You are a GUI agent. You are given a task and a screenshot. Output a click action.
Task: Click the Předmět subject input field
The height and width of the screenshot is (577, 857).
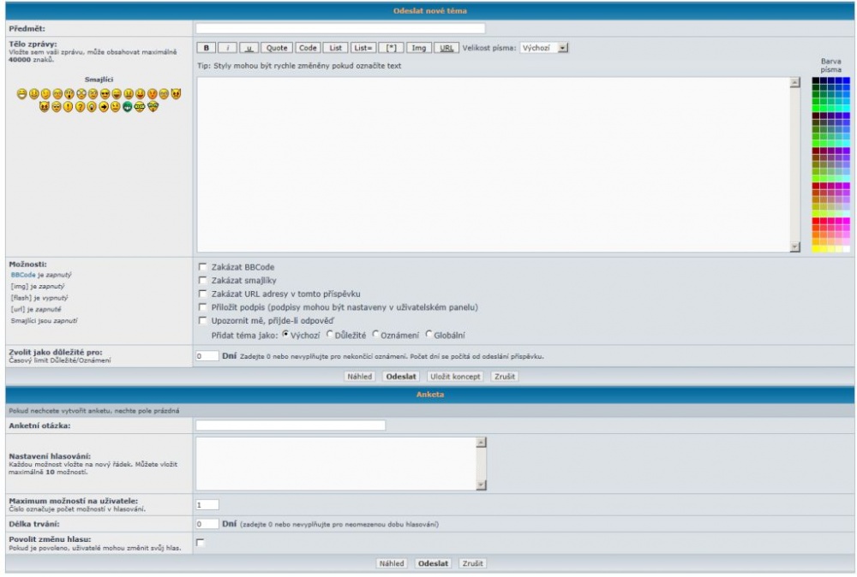(x=340, y=28)
